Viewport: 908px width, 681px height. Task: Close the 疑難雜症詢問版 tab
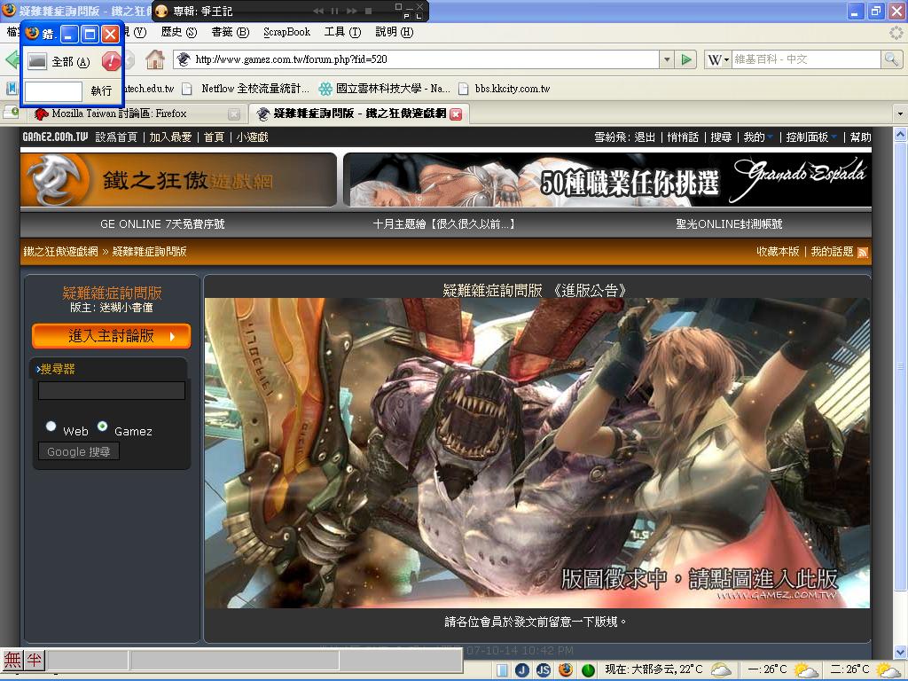[457, 114]
